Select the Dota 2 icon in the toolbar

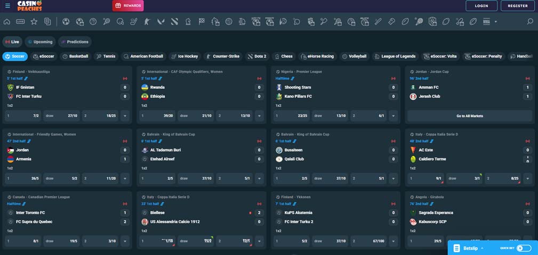pos(174,22)
